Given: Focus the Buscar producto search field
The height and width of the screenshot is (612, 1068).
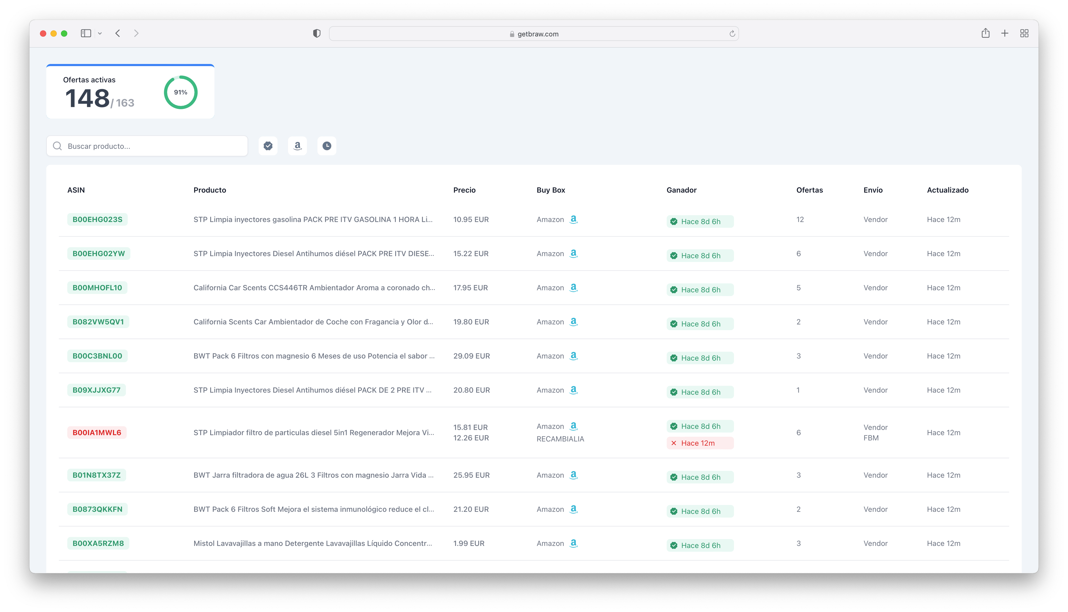Looking at the screenshot, I should (147, 146).
